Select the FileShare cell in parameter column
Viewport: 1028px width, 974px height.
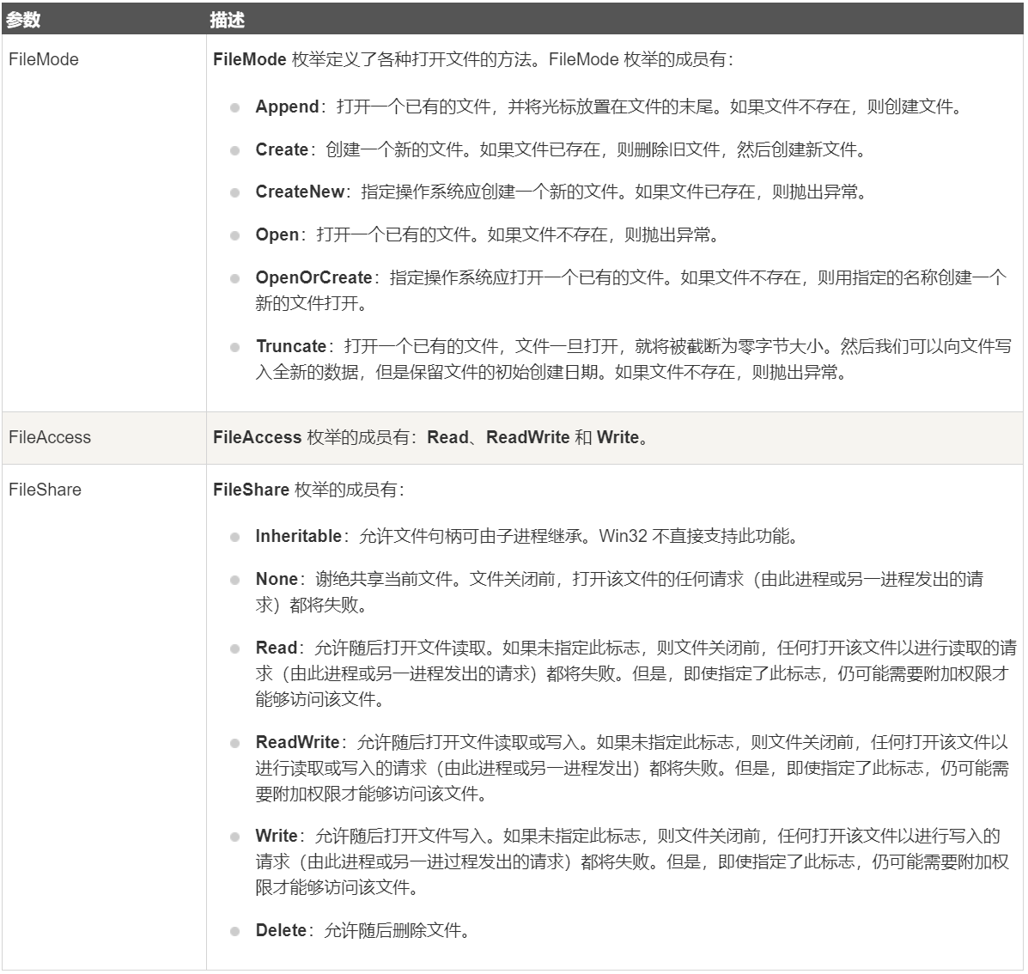click(x=45, y=490)
